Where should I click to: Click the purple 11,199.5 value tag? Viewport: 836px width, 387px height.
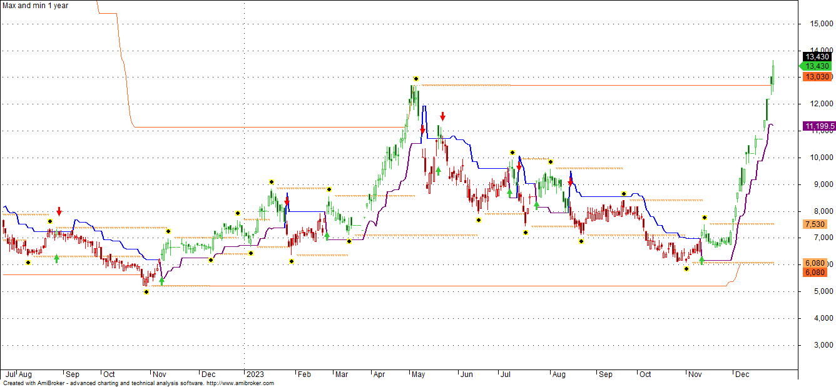(819, 126)
